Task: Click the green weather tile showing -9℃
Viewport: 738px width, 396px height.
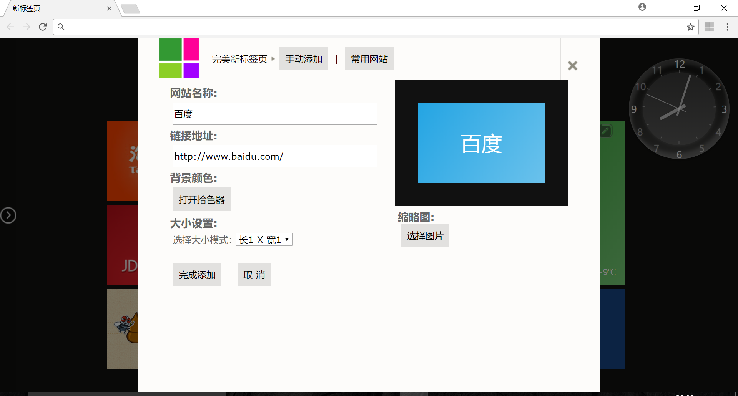Action: coord(612,203)
